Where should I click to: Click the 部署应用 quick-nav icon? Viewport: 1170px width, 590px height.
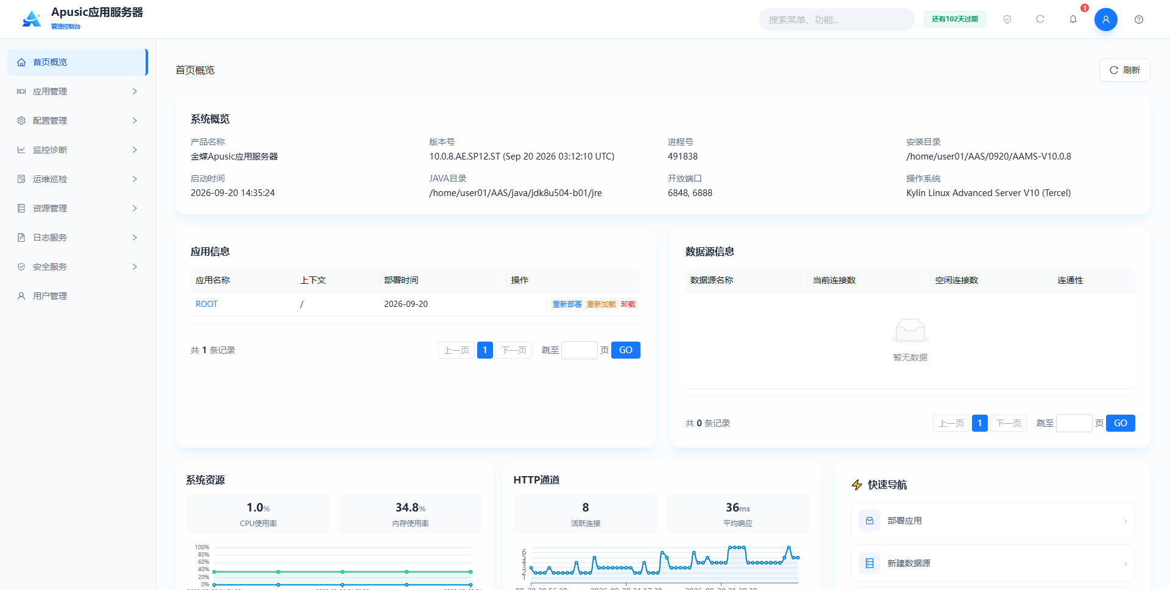point(870,521)
